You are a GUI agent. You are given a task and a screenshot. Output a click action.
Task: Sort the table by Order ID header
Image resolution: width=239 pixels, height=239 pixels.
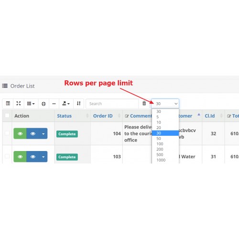click(x=103, y=116)
